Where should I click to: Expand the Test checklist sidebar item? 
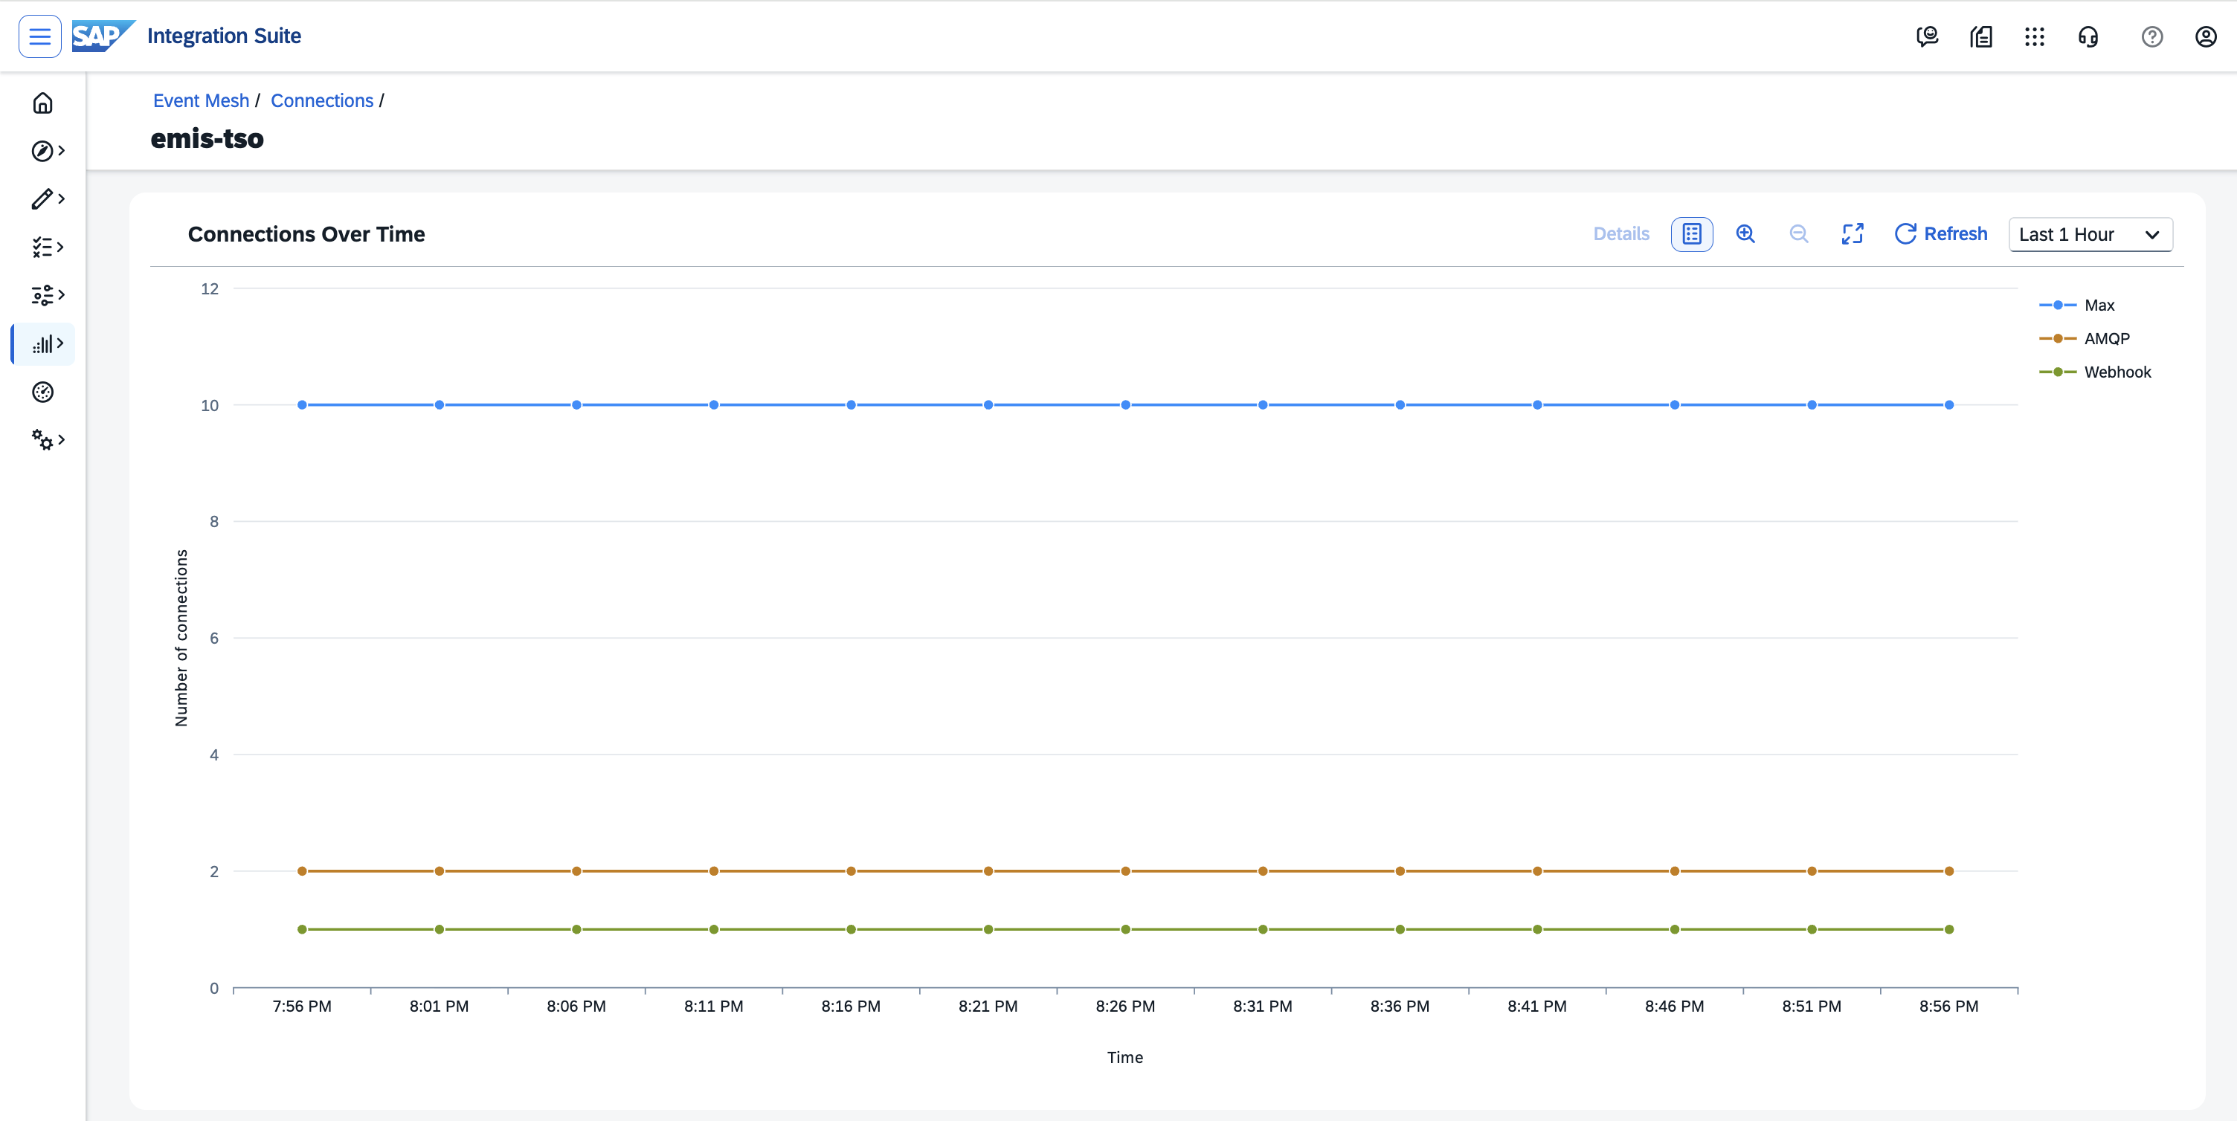pyautogui.click(x=47, y=248)
